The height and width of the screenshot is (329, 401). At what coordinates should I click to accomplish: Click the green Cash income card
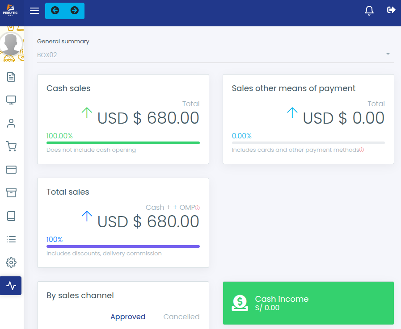308,303
